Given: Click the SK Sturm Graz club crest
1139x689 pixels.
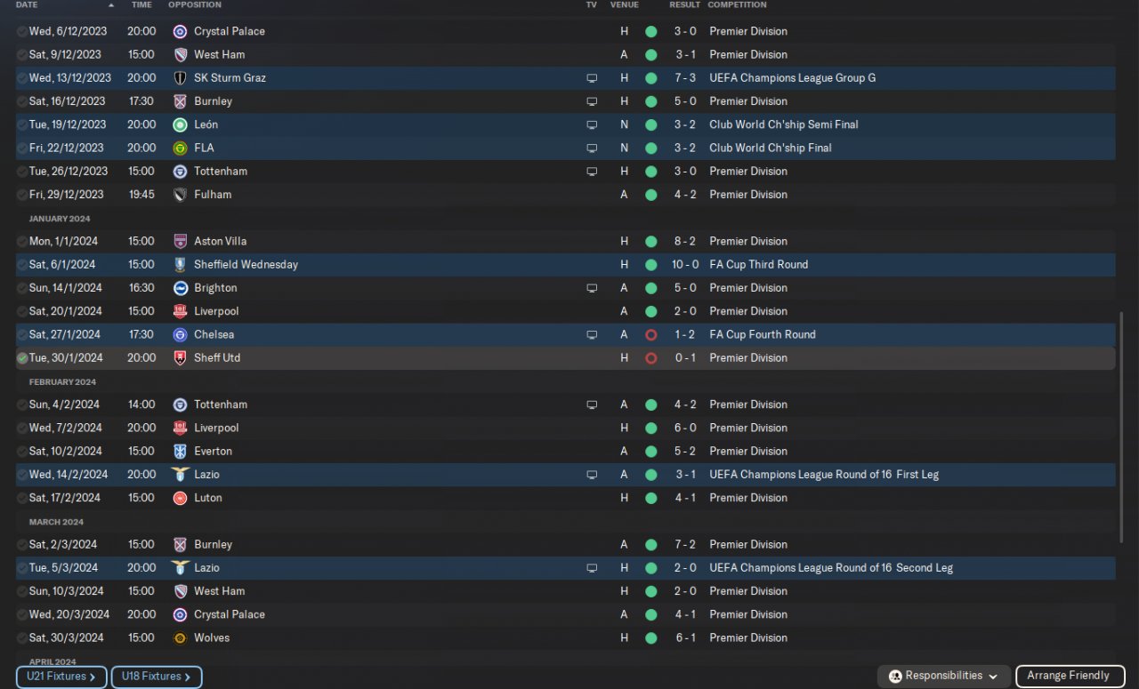Looking at the screenshot, I should pyautogui.click(x=180, y=78).
